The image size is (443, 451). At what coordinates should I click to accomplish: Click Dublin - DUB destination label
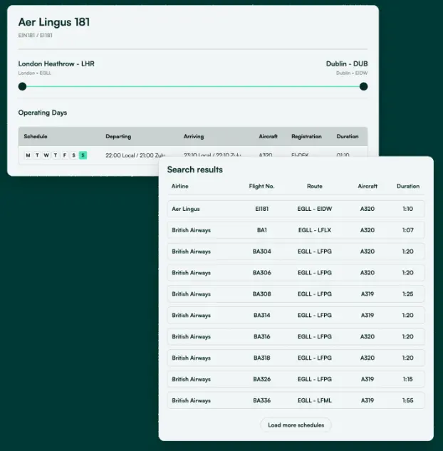click(x=347, y=64)
